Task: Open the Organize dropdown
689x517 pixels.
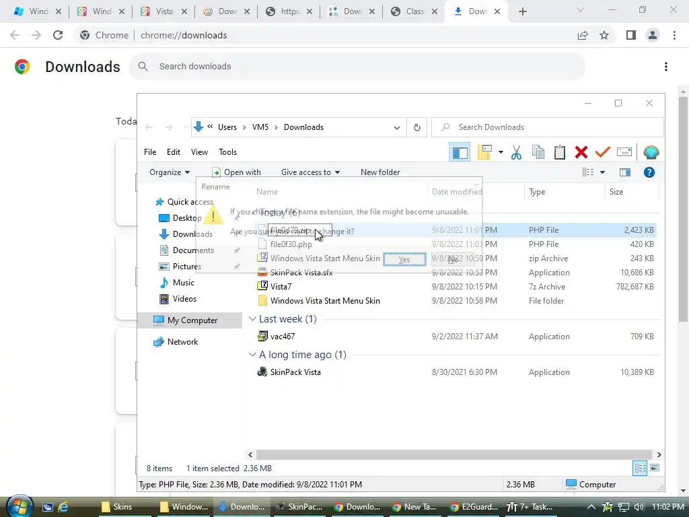Action: click(169, 172)
